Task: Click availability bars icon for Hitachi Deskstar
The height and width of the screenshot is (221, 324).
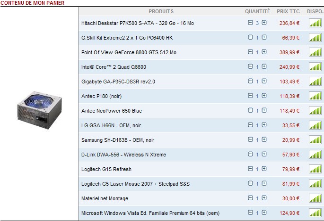Action: (x=315, y=23)
